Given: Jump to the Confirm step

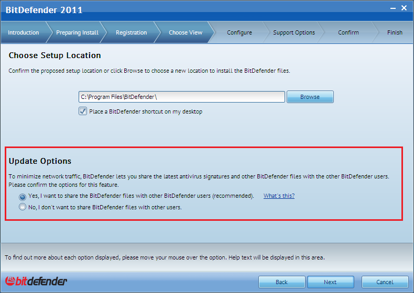Looking at the screenshot, I should tap(348, 32).
